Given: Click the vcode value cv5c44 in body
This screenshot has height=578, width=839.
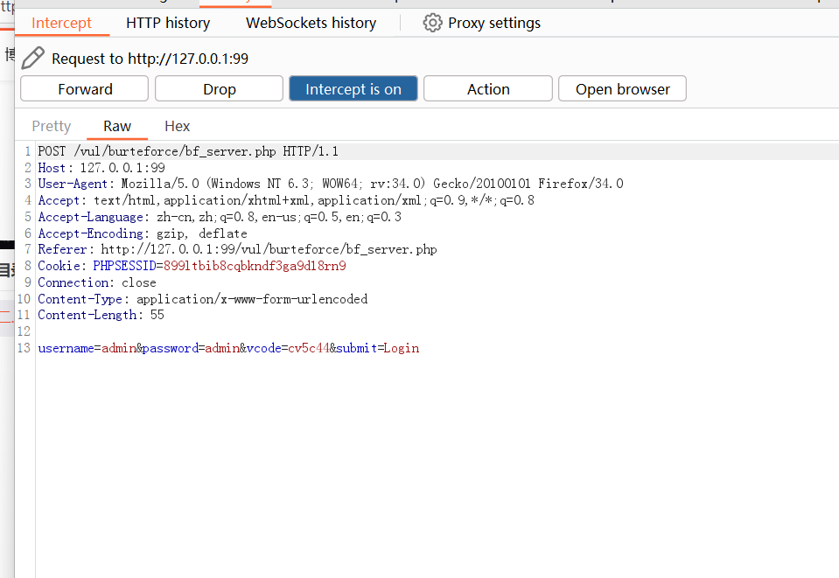Looking at the screenshot, I should [309, 349].
